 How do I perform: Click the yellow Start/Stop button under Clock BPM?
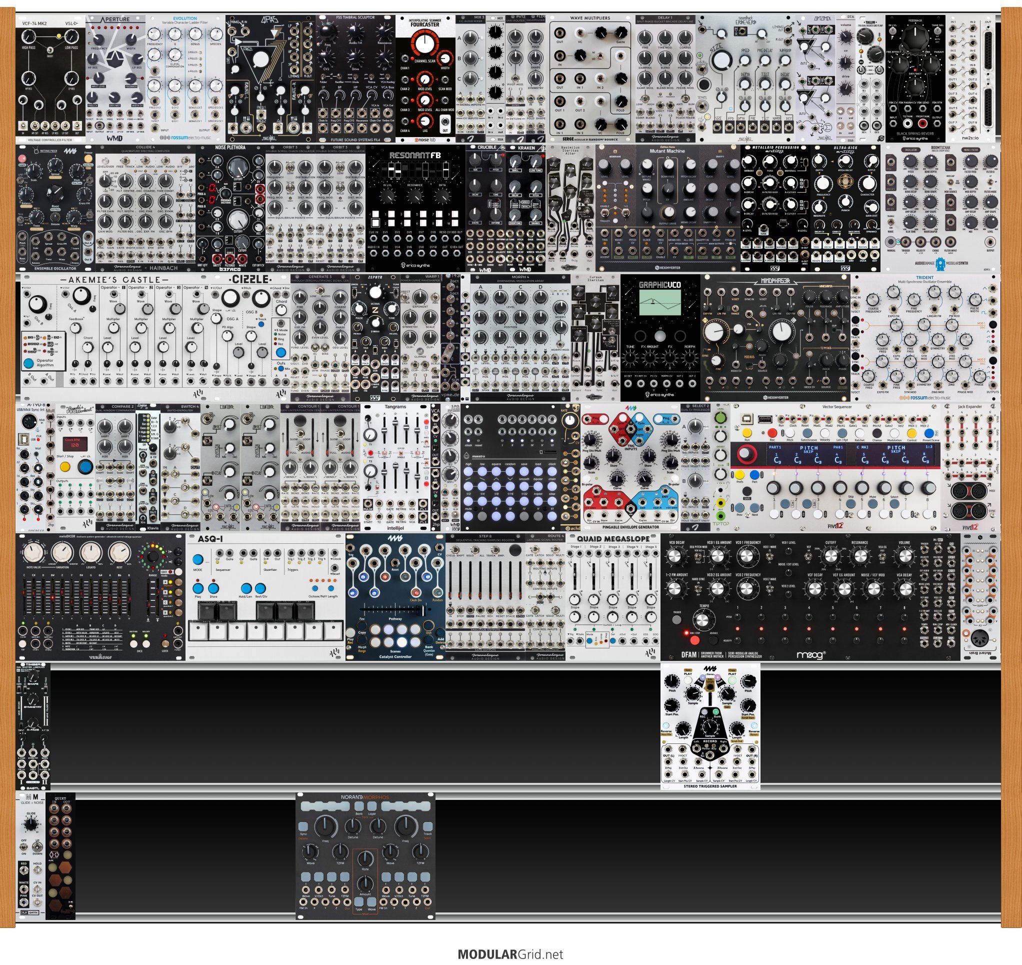coord(65,467)
